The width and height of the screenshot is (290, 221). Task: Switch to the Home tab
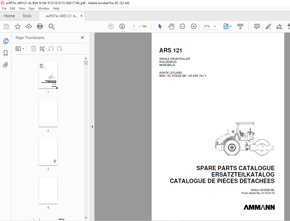[9, 16]
